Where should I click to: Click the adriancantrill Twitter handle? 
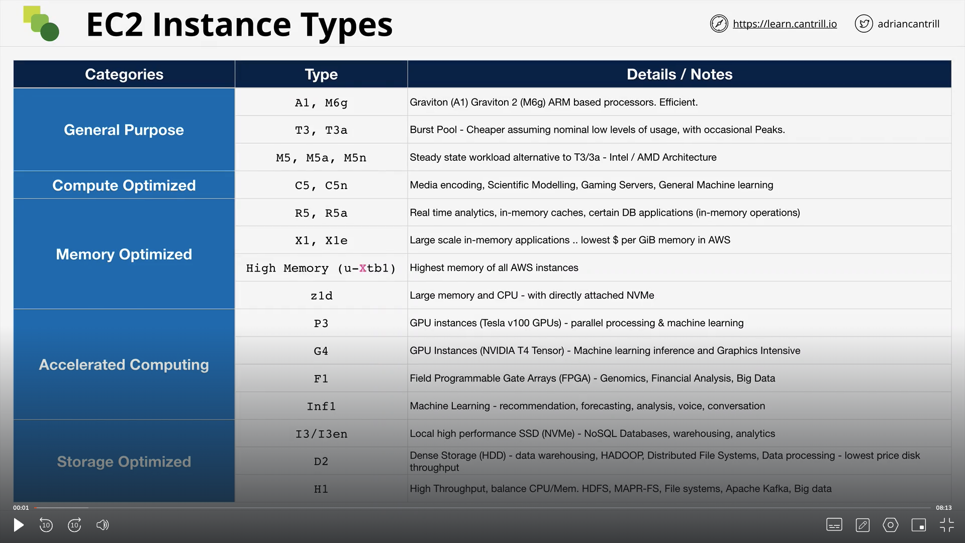point(908,24)
